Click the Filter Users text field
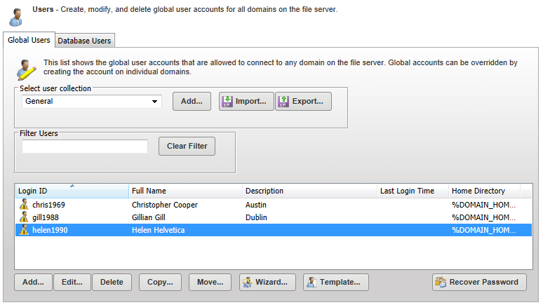The height and width of the screenshot is (305, 543). click(x=85, y=147)
